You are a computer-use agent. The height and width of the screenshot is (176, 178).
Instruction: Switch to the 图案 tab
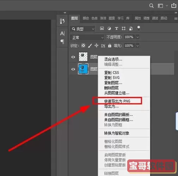click(112, 18)
